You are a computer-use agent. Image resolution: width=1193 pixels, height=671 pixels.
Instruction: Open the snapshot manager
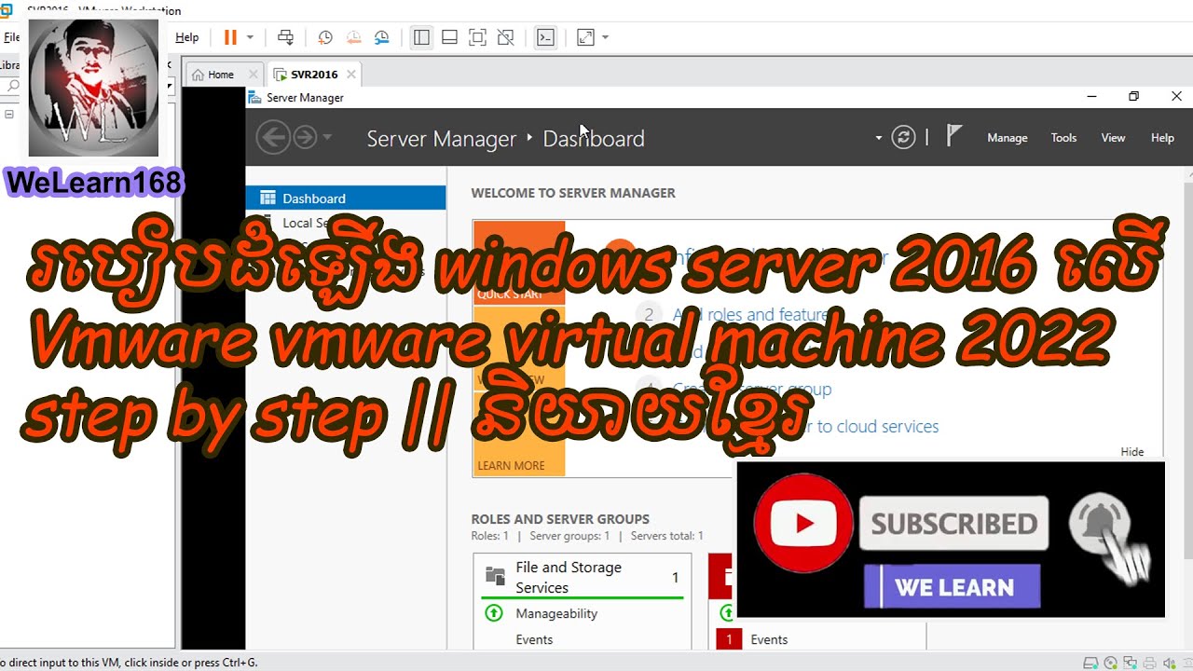point(382,37)
